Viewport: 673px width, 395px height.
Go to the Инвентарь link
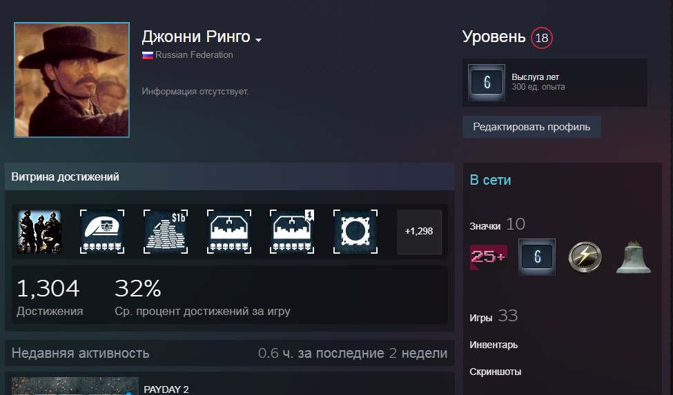point(494,345)
